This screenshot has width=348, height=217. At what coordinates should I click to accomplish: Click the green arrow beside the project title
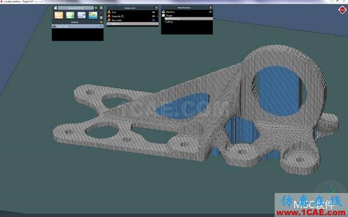coord(96,8)
